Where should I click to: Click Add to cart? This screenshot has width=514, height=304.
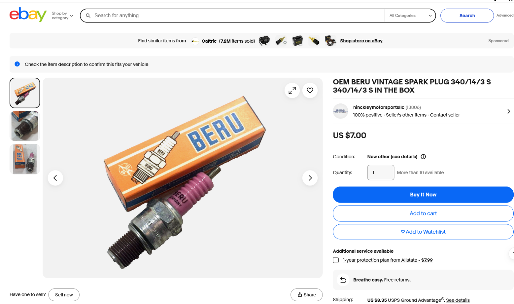tap(423, 213)
